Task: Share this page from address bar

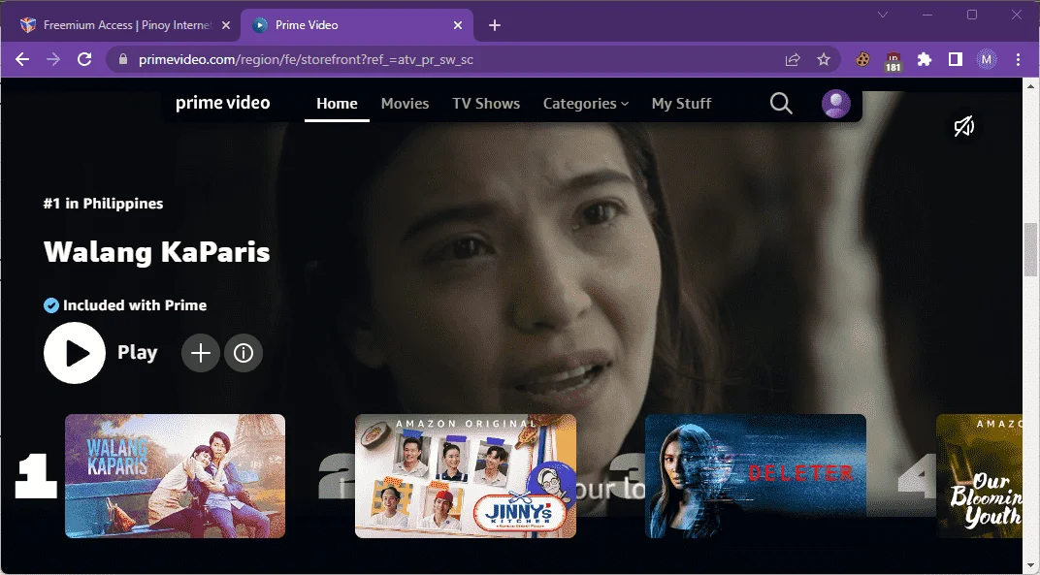Action: coord(793,60)
